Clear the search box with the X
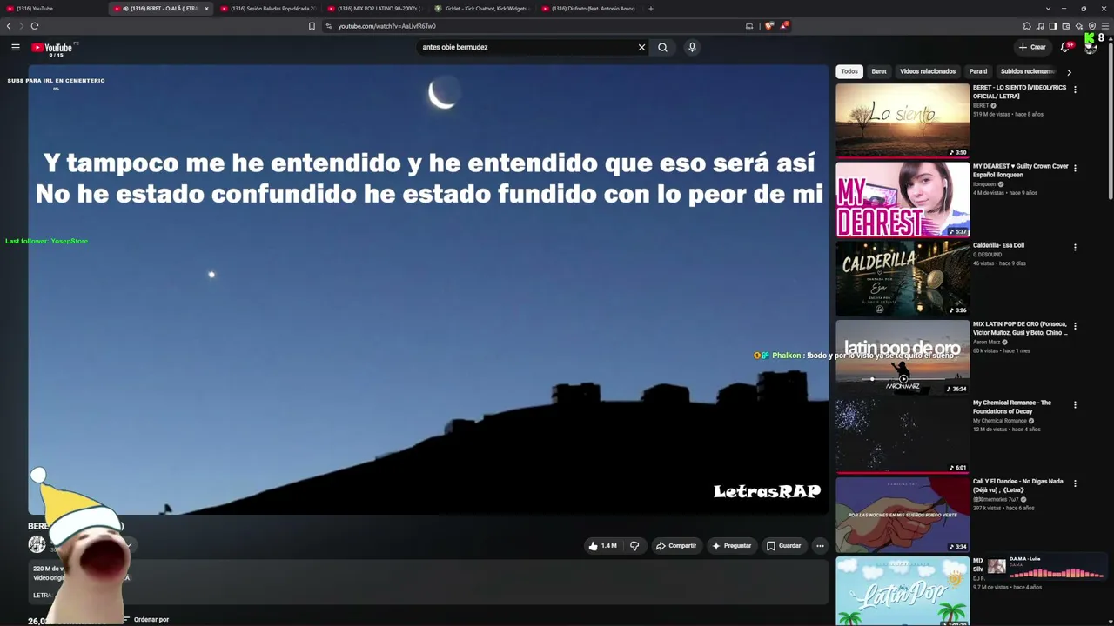1114x626 pixels. pyautogui.click(x=641, y=47)
